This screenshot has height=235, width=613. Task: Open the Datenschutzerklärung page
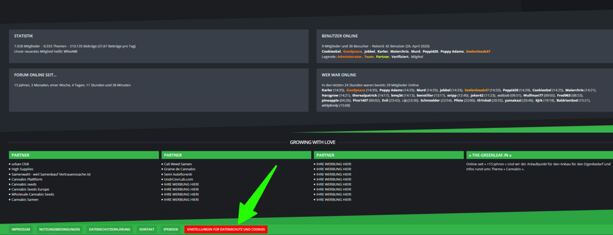click(x=110, y=229)
